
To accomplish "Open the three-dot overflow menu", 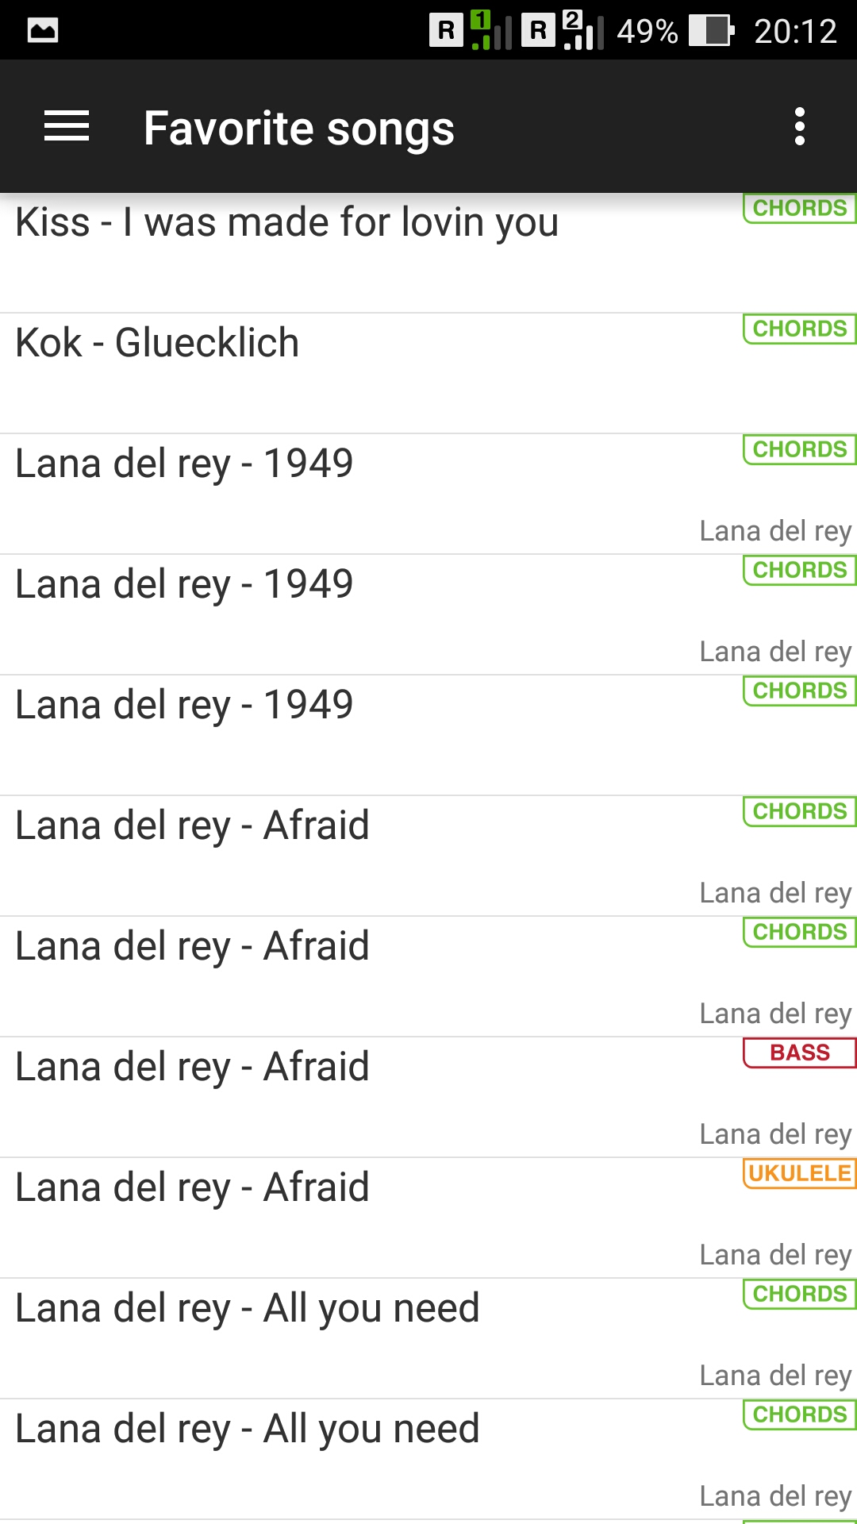I will tap(799, 127).
